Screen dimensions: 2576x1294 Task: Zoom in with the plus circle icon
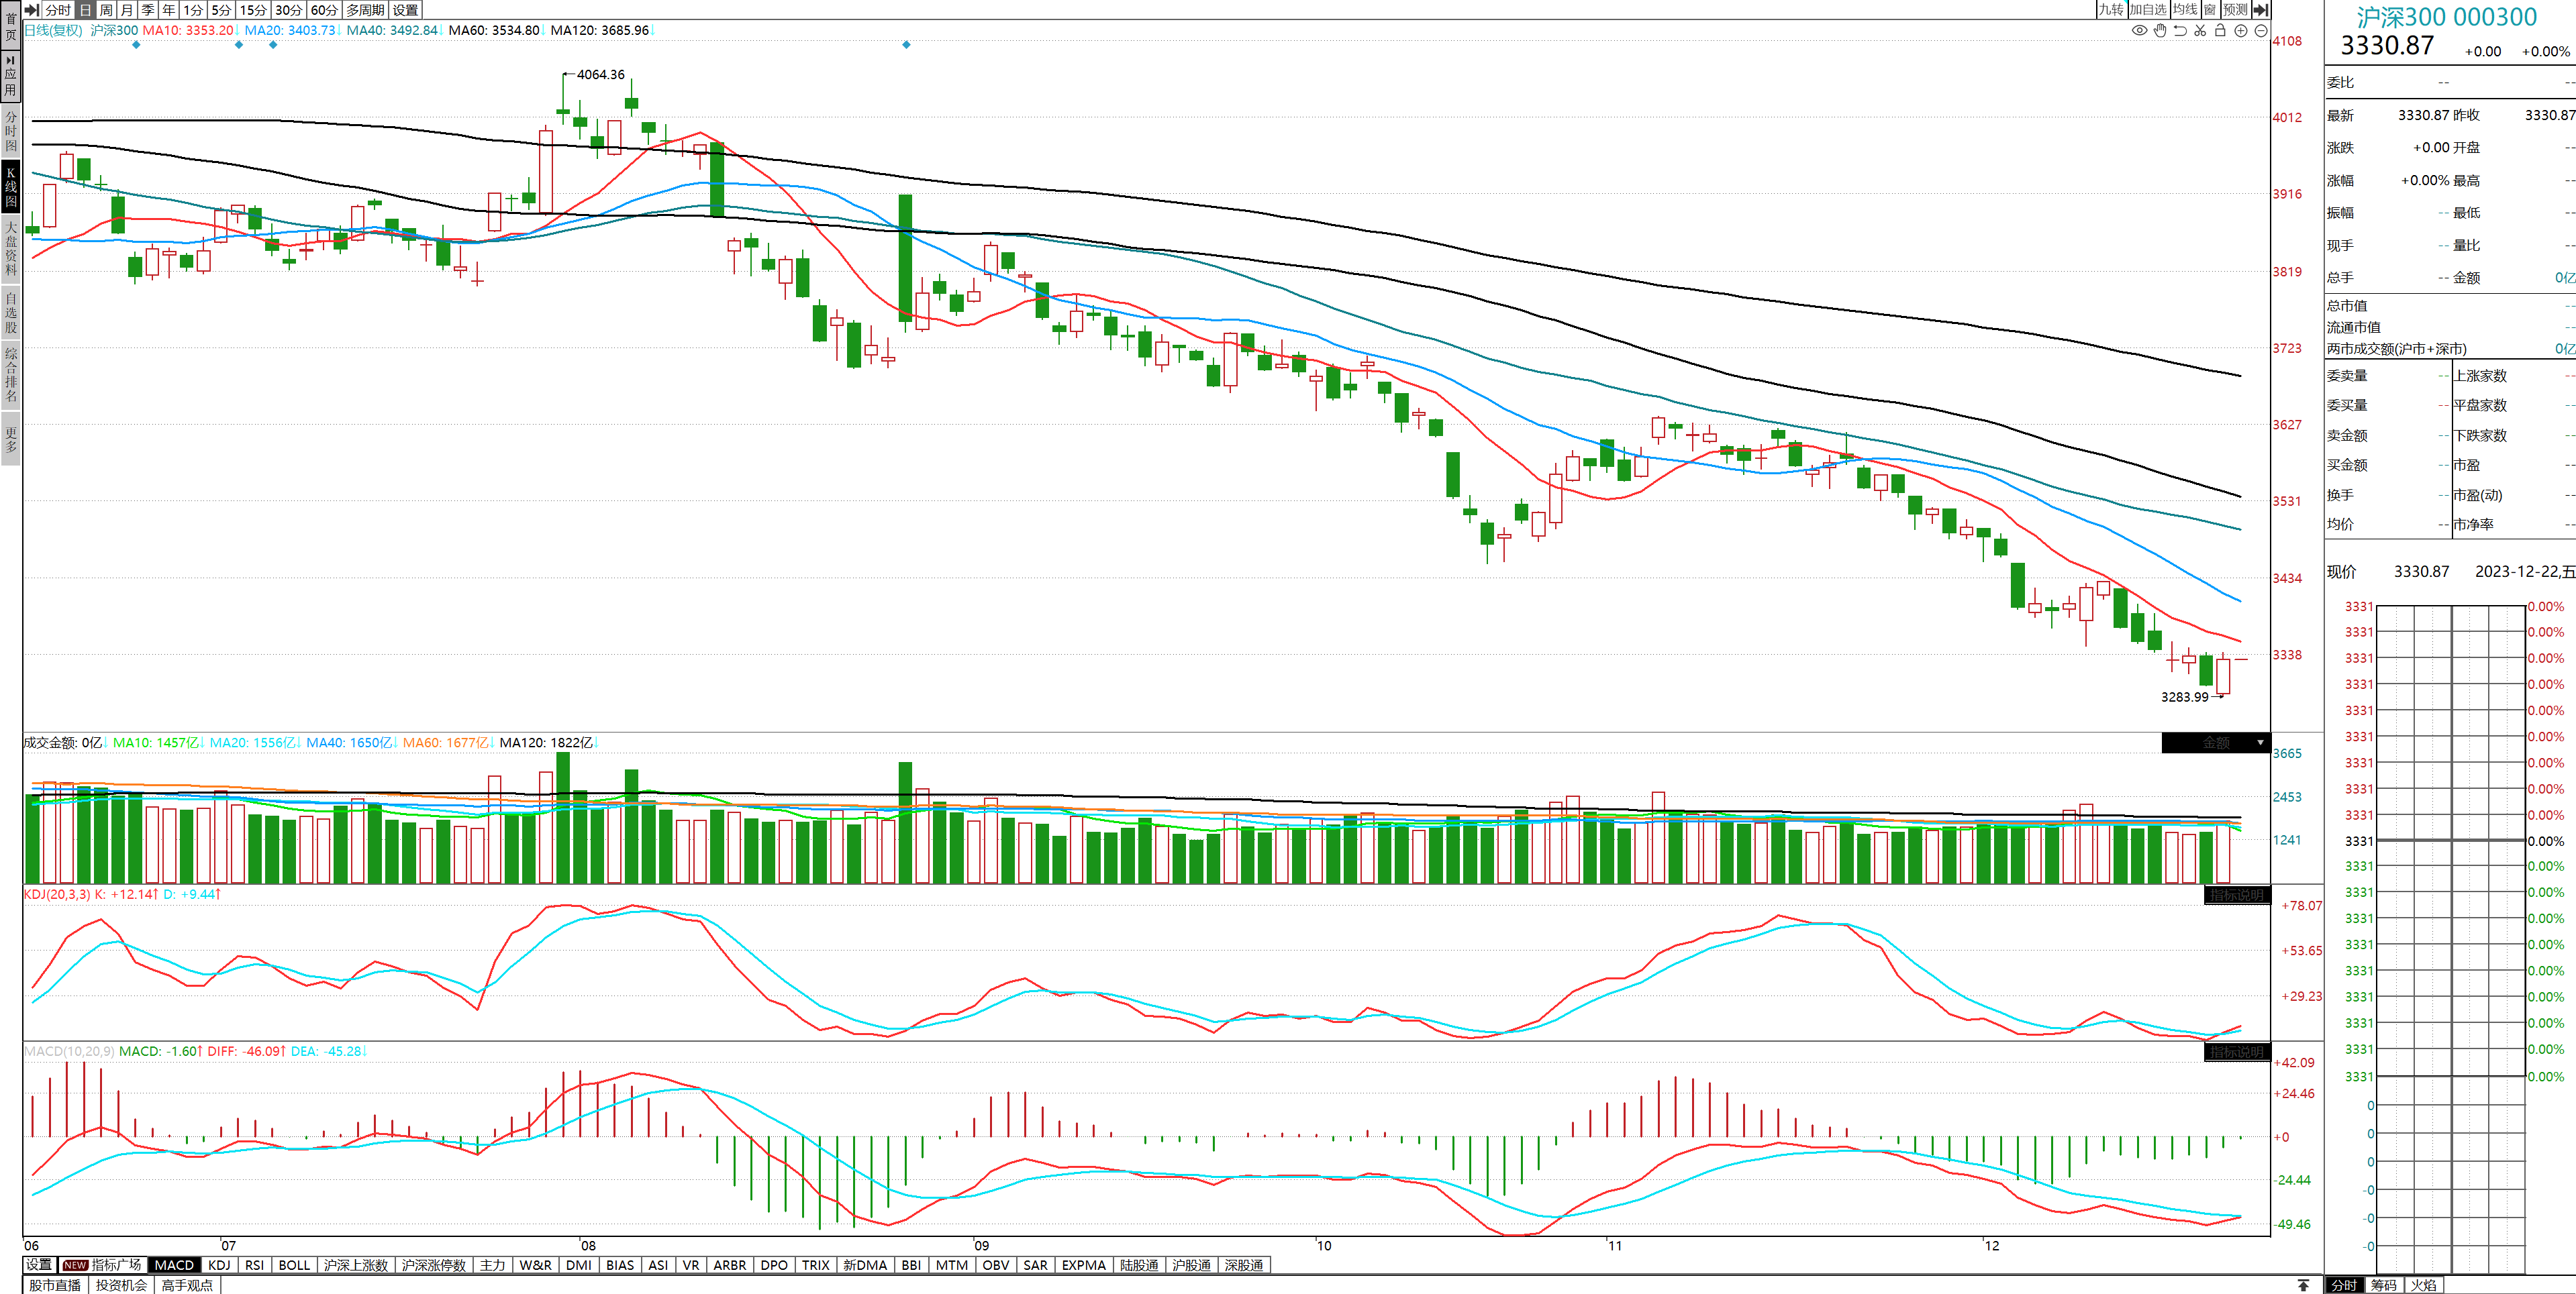(x=2241, y=31)
